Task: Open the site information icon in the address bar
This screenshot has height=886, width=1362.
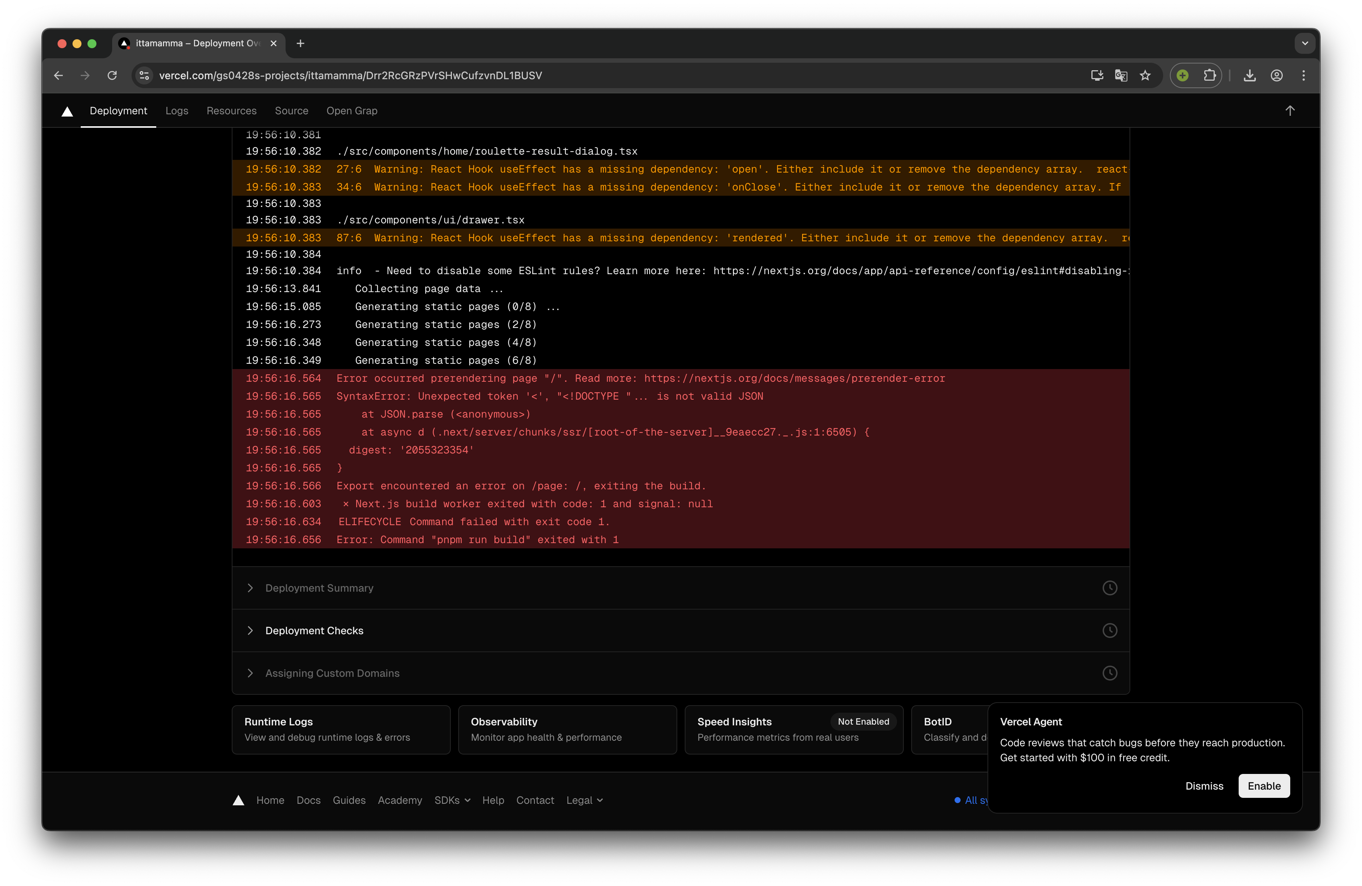Action: 144,75
